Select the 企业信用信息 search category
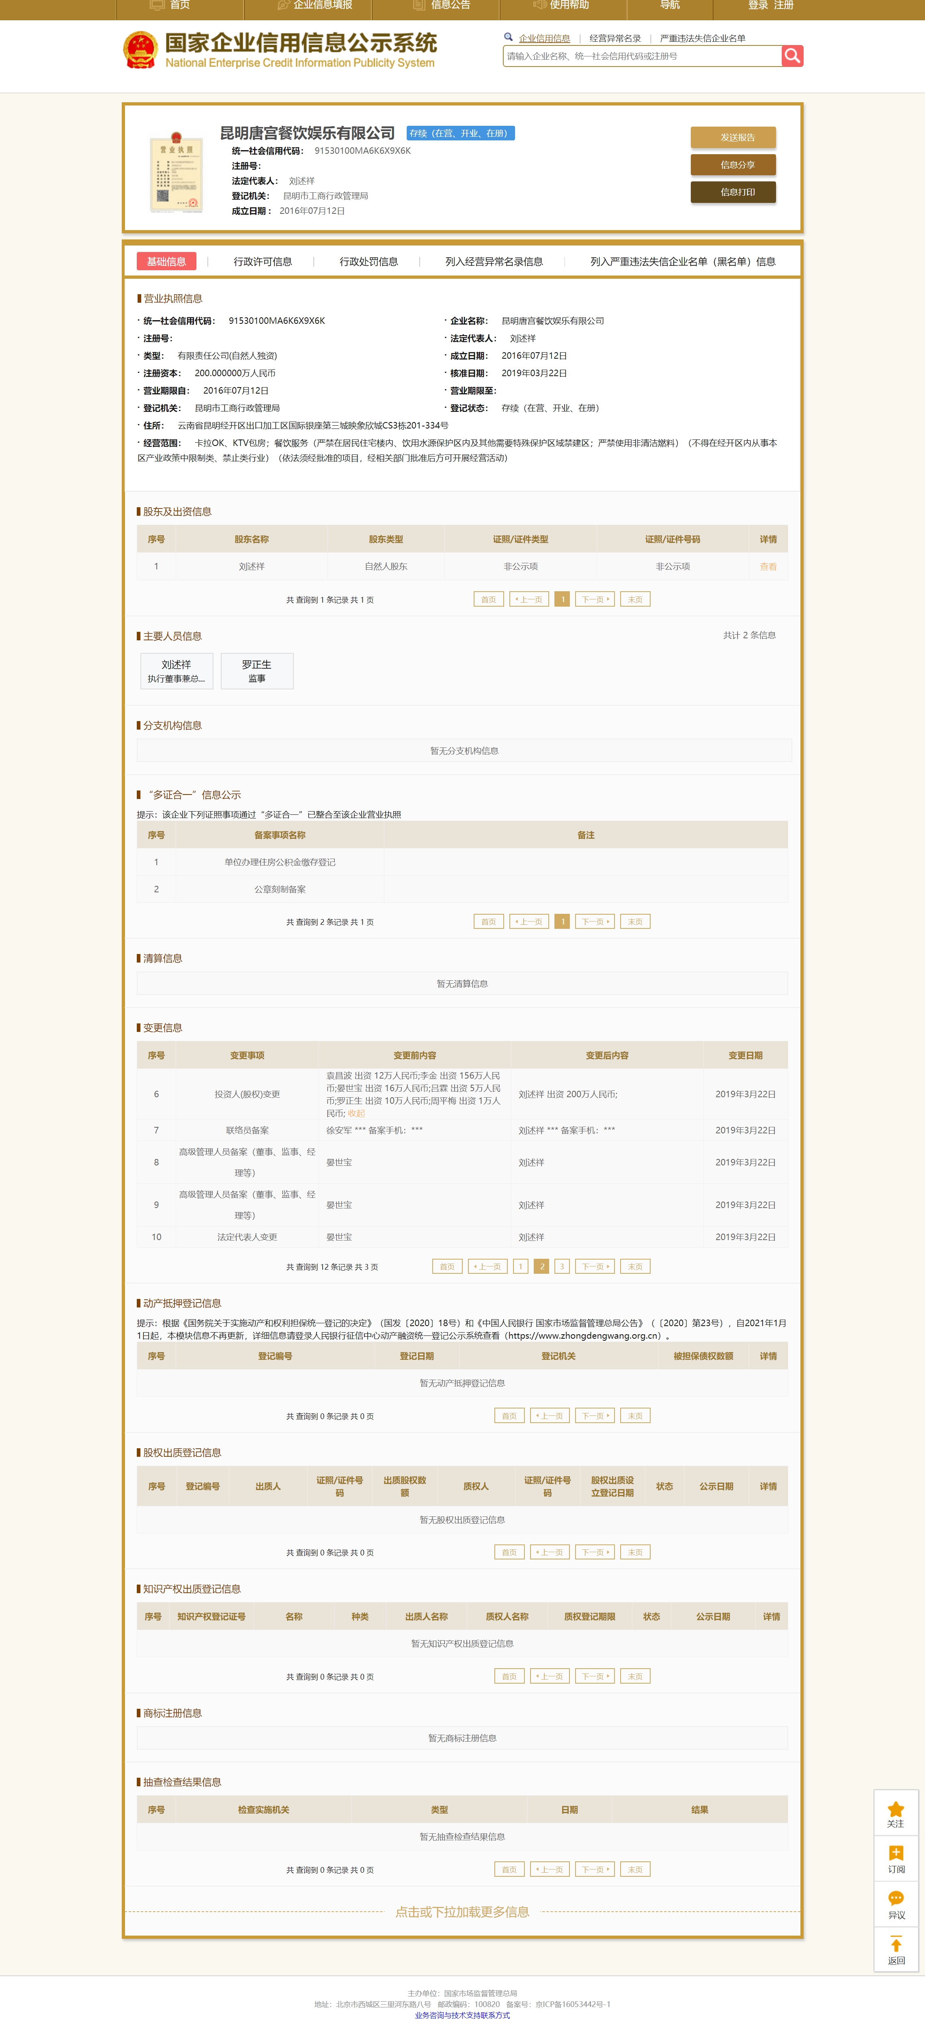Viewport: 925px width, 2033px height. pyautogui.click(x=544, y=38)
